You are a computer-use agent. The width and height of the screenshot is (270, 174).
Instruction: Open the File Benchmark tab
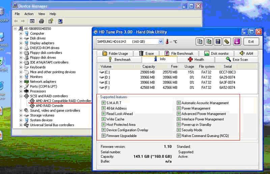[x=179, y=53]
